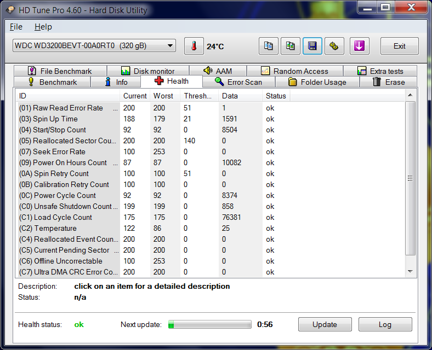Select the (09) Power On Hours Count row
The width and height of the screenshot is (432, 350).
pyautogui.click(x=210, y=162)
